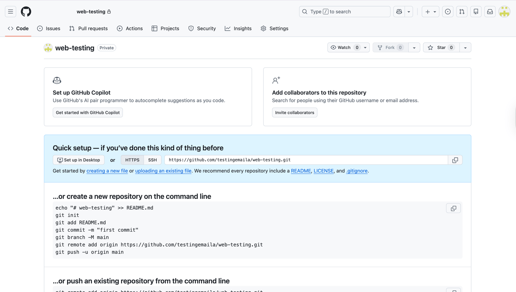
Task: Select the Code tab
Action: 18,29
